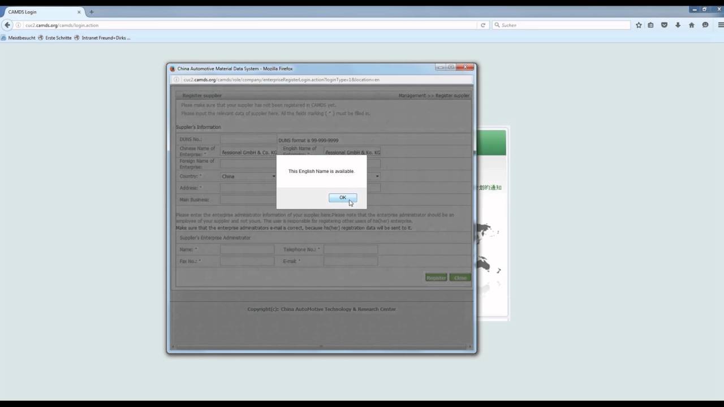
Task: Close the CAMDS Login tab
Action: pos(79,12)
